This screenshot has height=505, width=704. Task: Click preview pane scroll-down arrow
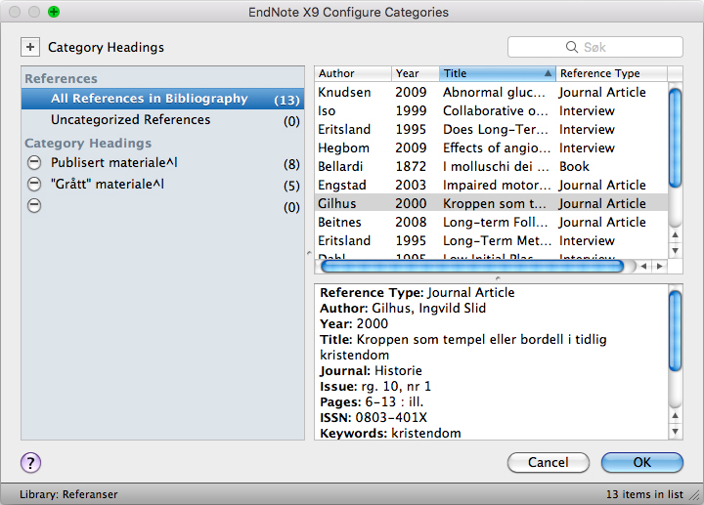[x=675, y=432]
